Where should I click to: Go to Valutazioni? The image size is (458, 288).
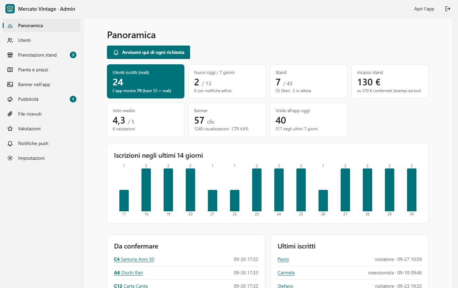click(42, 129)
